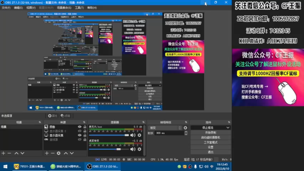Toggle visibility of 游戏源 source
The height and width of the screenshot is (171, 304).
79,139
